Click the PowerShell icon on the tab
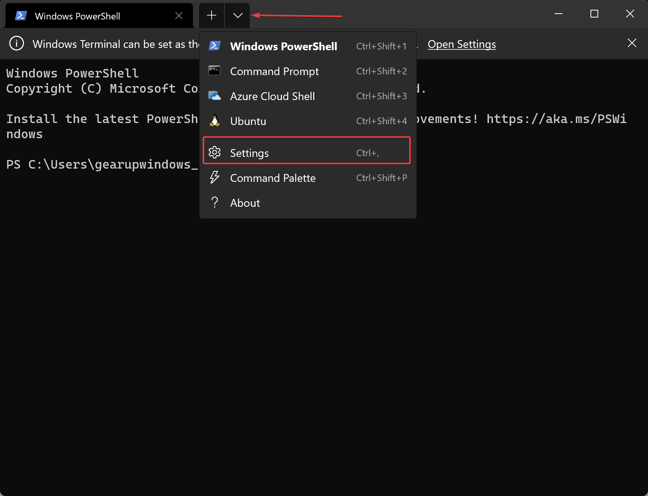 pyautogui.click(x=21, y=16)
